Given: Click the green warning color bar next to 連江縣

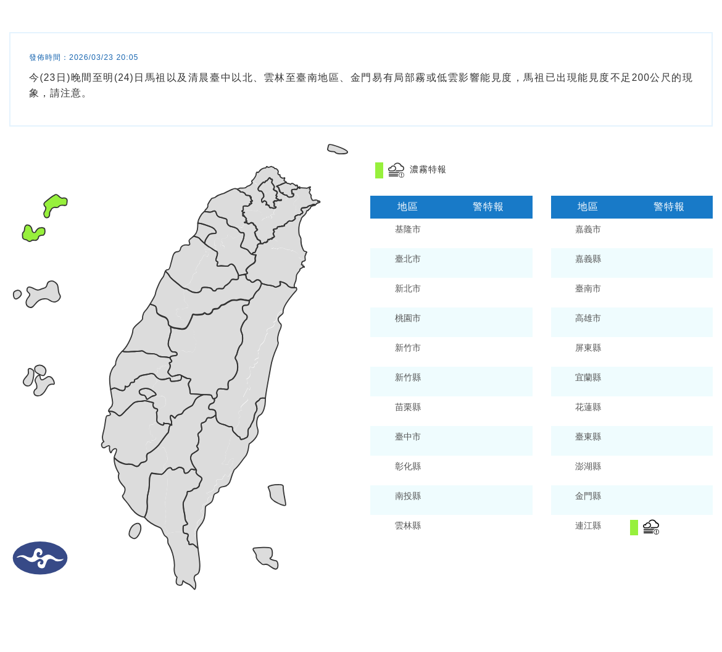Looking at the screenshot, I should (x=633, y=527).
